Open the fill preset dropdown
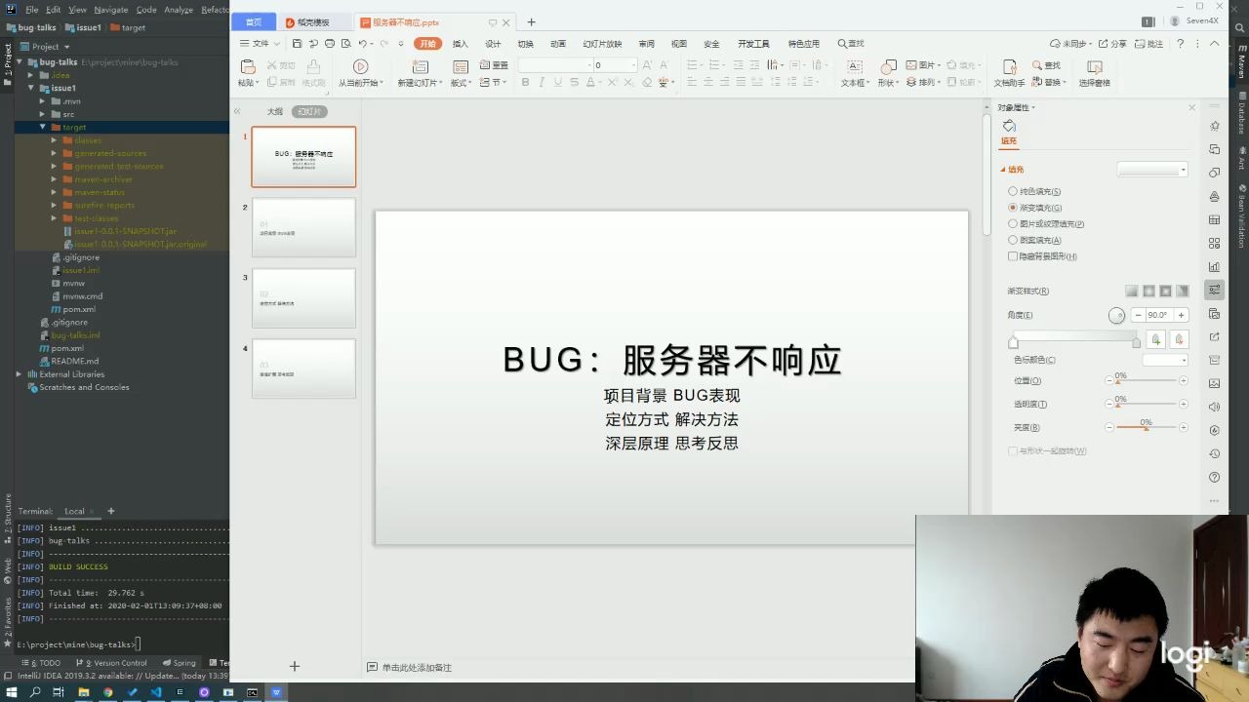1249x702 pixels. 1152,170
